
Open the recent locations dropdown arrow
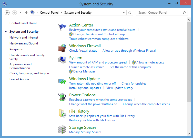click(x=21, y=13)
